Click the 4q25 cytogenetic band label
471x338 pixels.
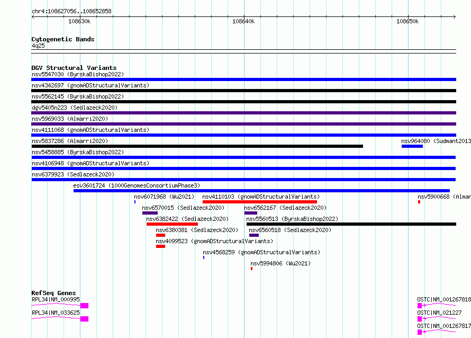click(38, 46)
